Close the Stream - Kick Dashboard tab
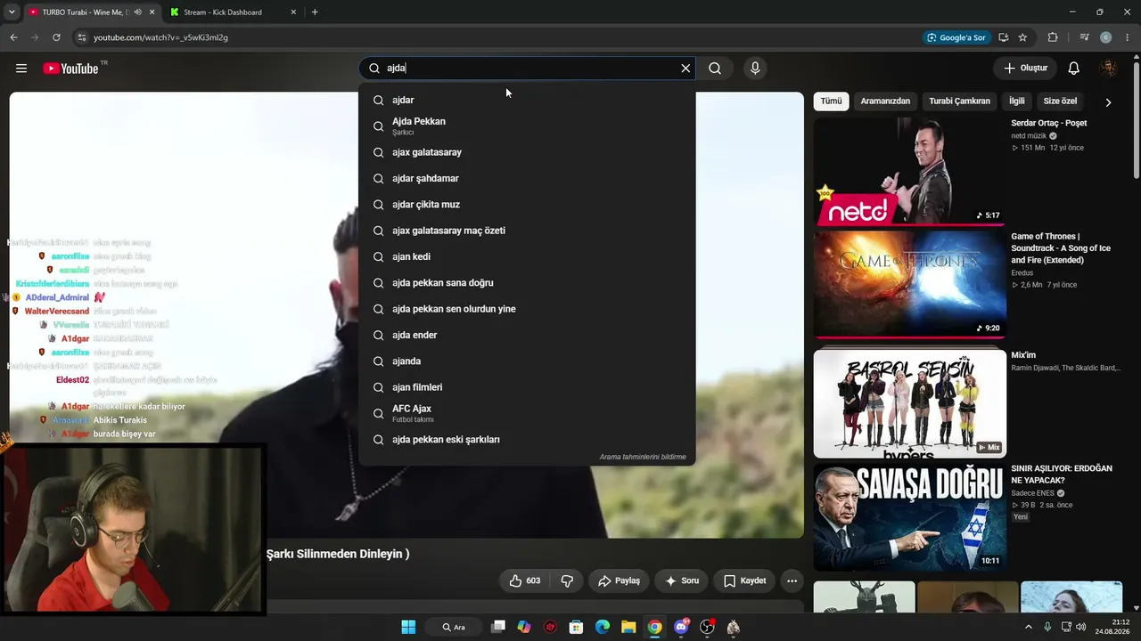This screenshot has height=641, width=1141. 293,12
